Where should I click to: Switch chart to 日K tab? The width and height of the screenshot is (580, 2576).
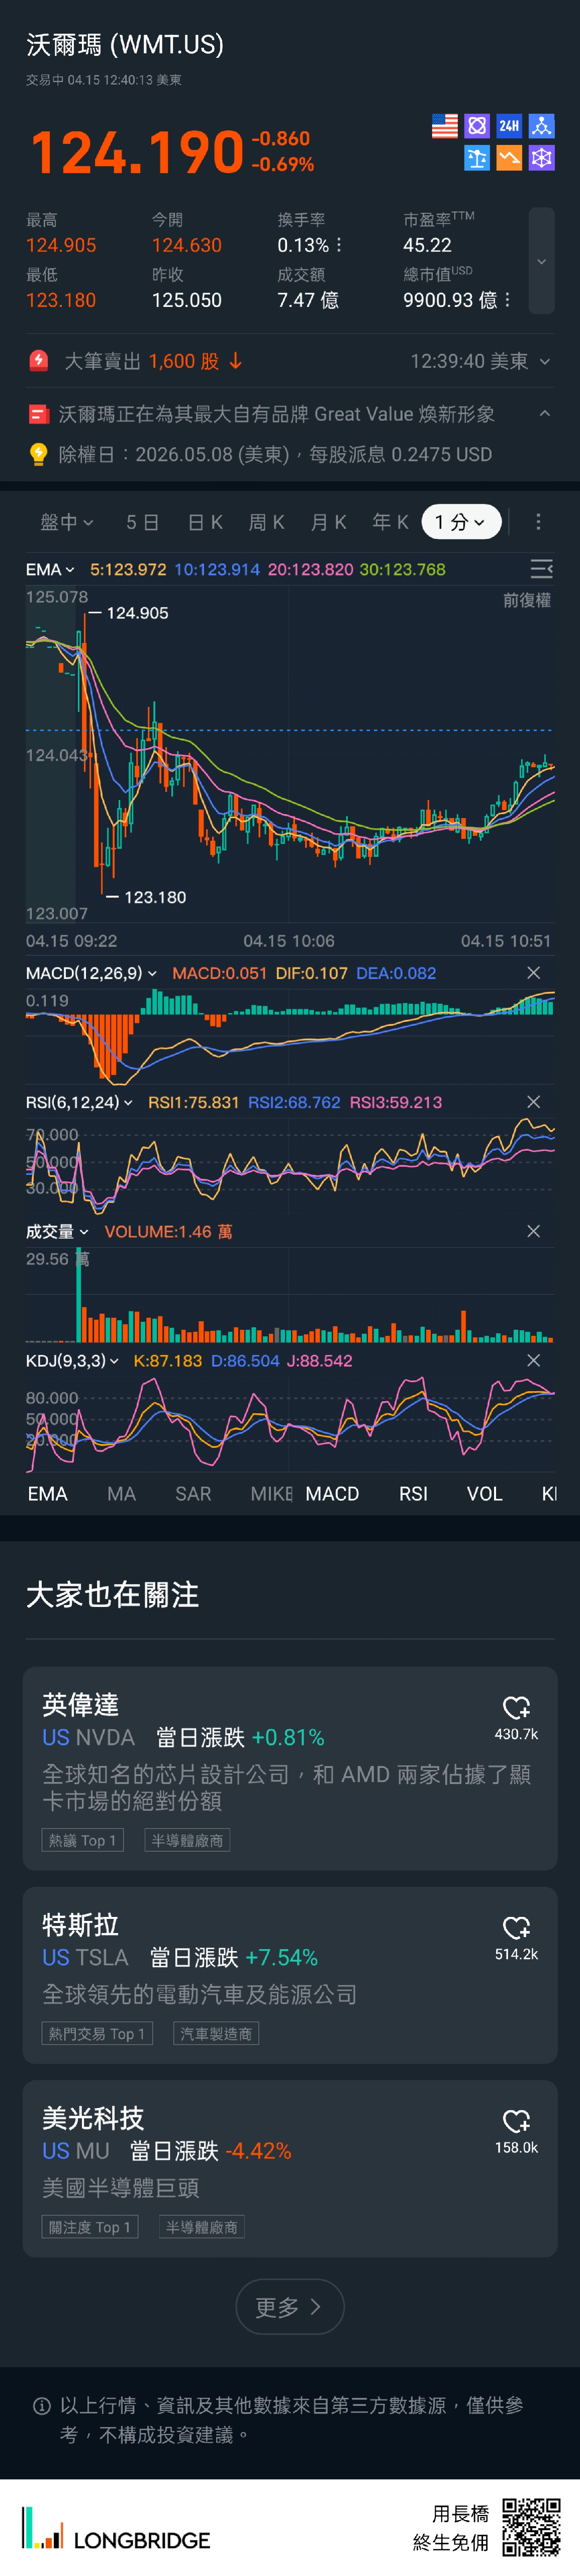(205, 522)
